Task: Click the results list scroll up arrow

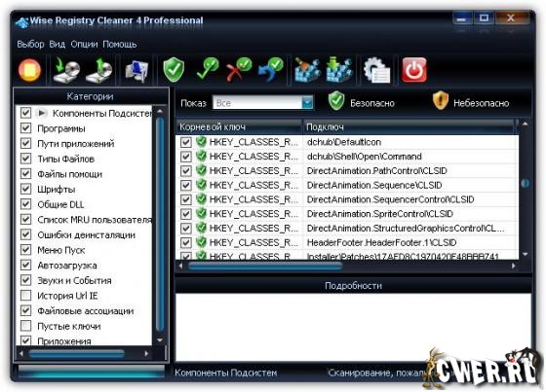Action: point(526,125)
